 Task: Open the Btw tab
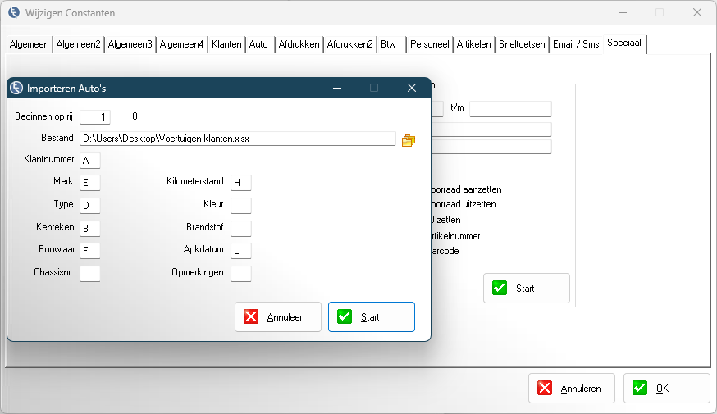coord(388,44)
